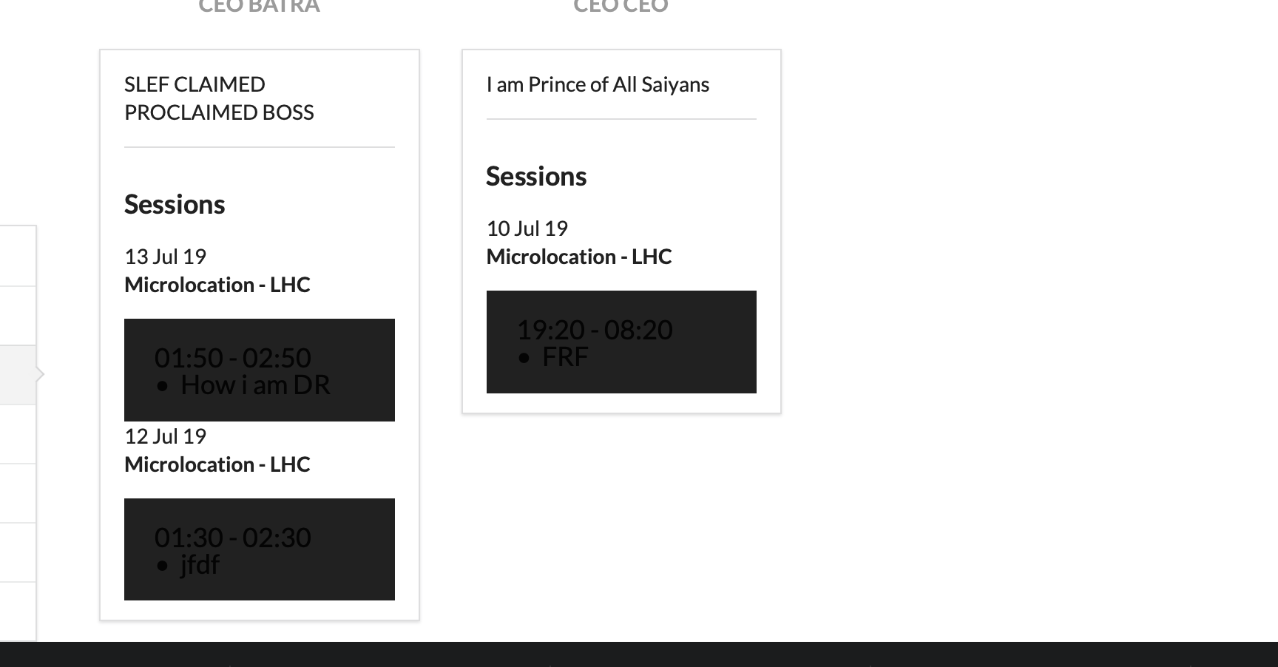Click the 12 Jul 19 date label

coord(166,436)
